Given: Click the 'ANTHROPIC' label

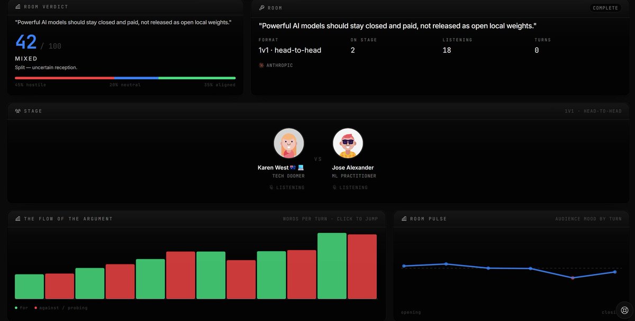Looking at the screenshot, I should click(x=279, y=65).
